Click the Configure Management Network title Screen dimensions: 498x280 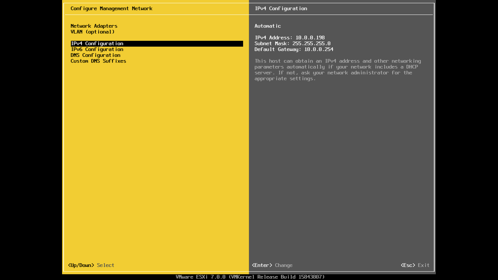[112, 9]
